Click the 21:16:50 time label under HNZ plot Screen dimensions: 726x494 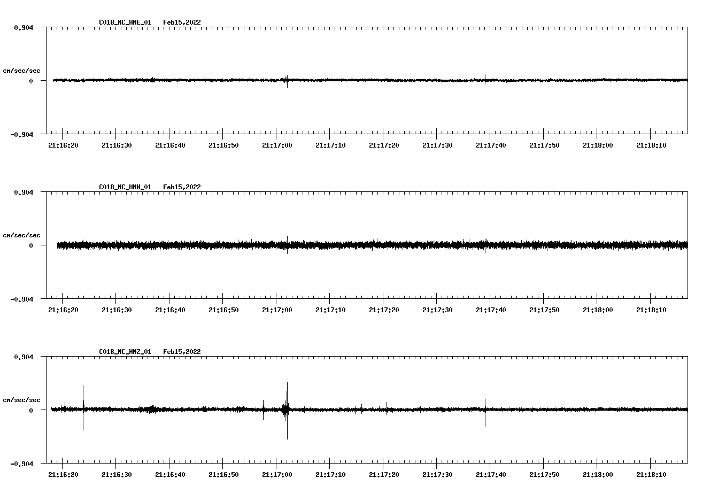tap(223, 475)
